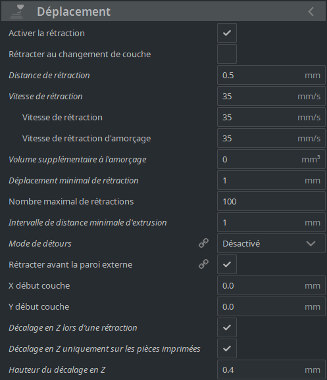Click the X début couche input

coord(271,285)
